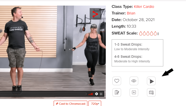The width and height of the screenshot is (186, 106).
Task: Seek within the video progress bar
Action: [x=43, y=94]
